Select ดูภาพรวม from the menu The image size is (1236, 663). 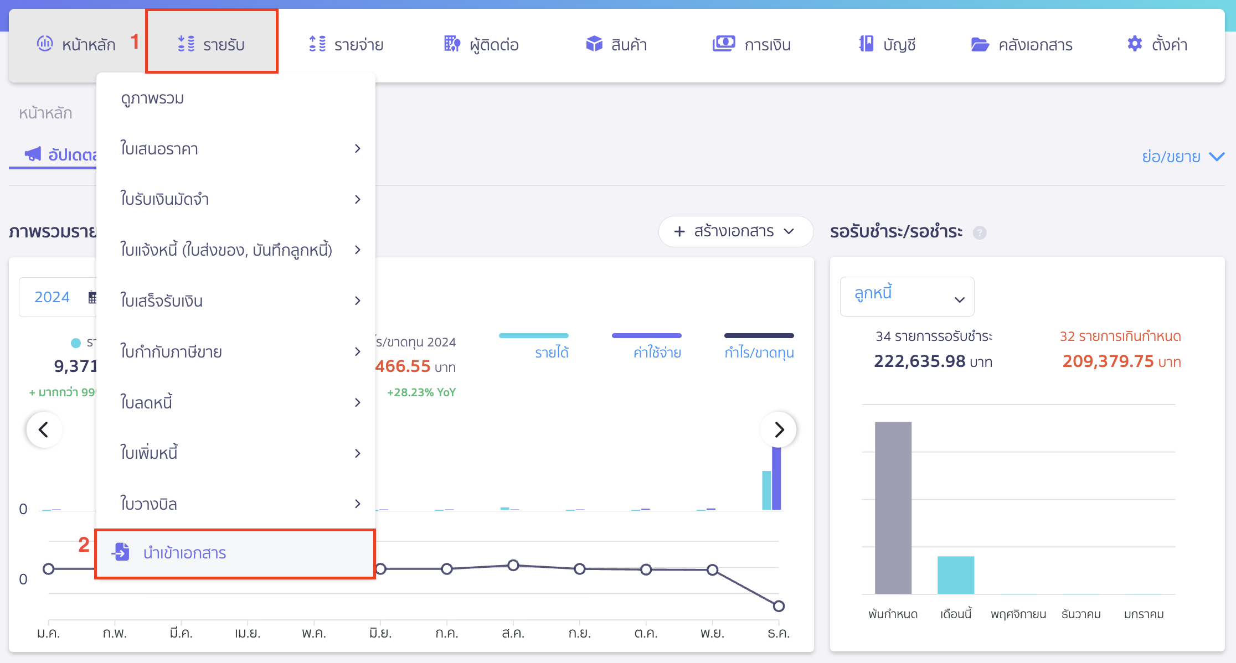[x=152, y=99]
